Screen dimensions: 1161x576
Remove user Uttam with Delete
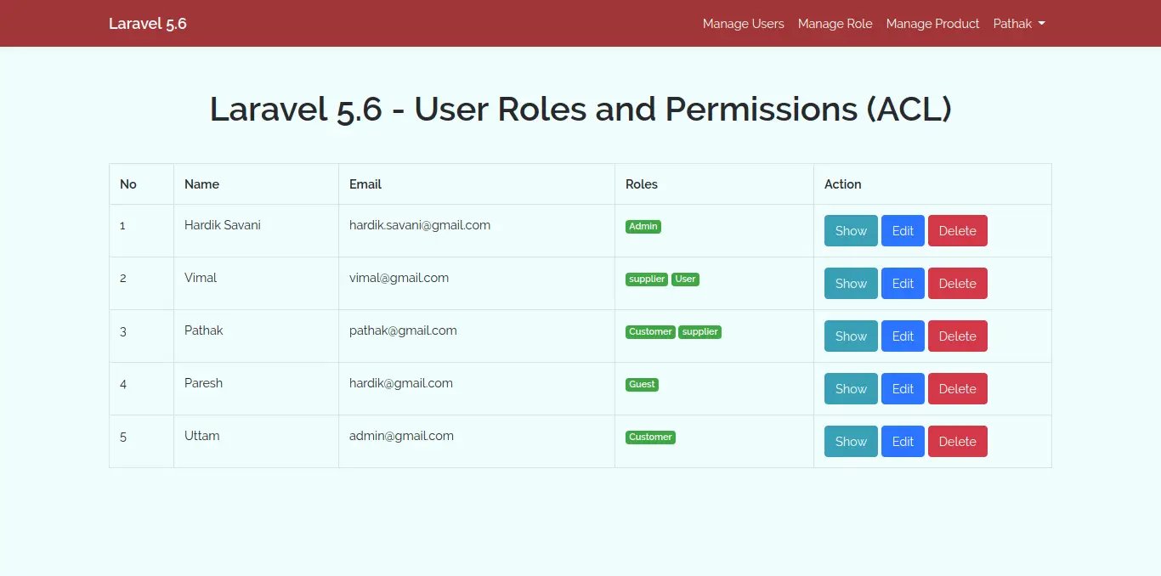(957, 442)
